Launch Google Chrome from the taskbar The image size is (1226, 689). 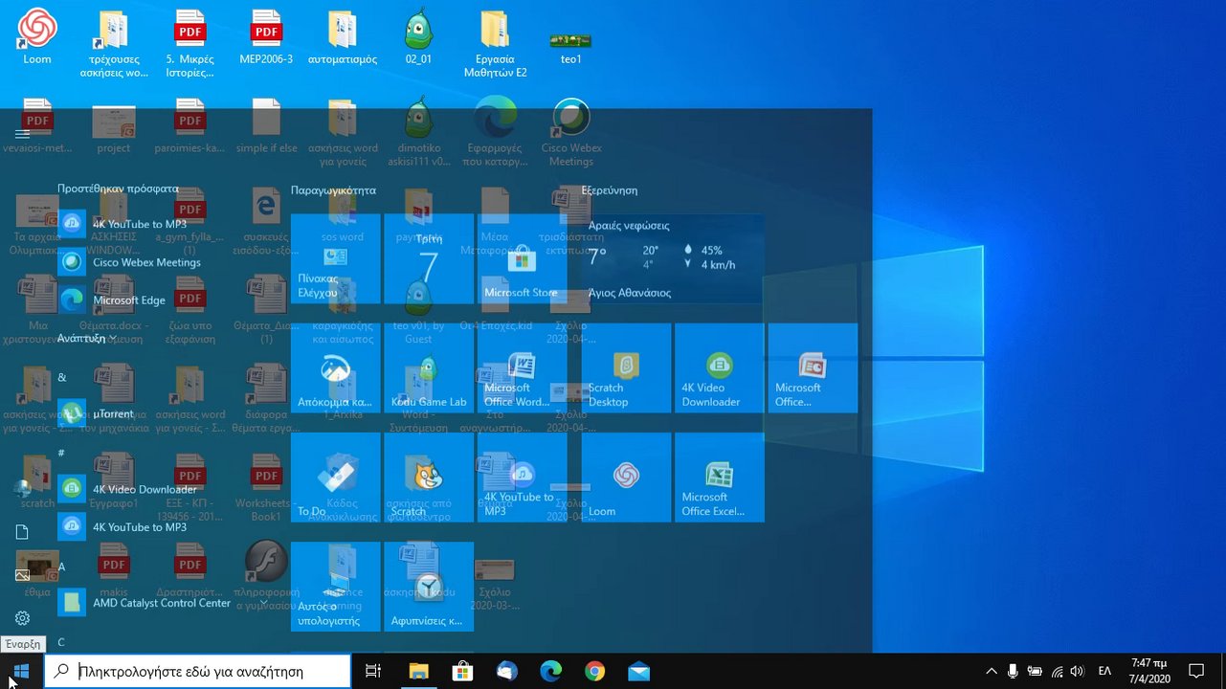(594, 672)
